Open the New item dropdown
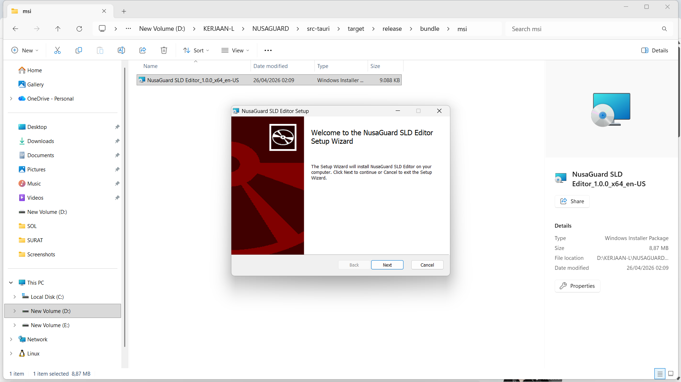Viewport: 681px width, 382px height. [x=25, y=50]
